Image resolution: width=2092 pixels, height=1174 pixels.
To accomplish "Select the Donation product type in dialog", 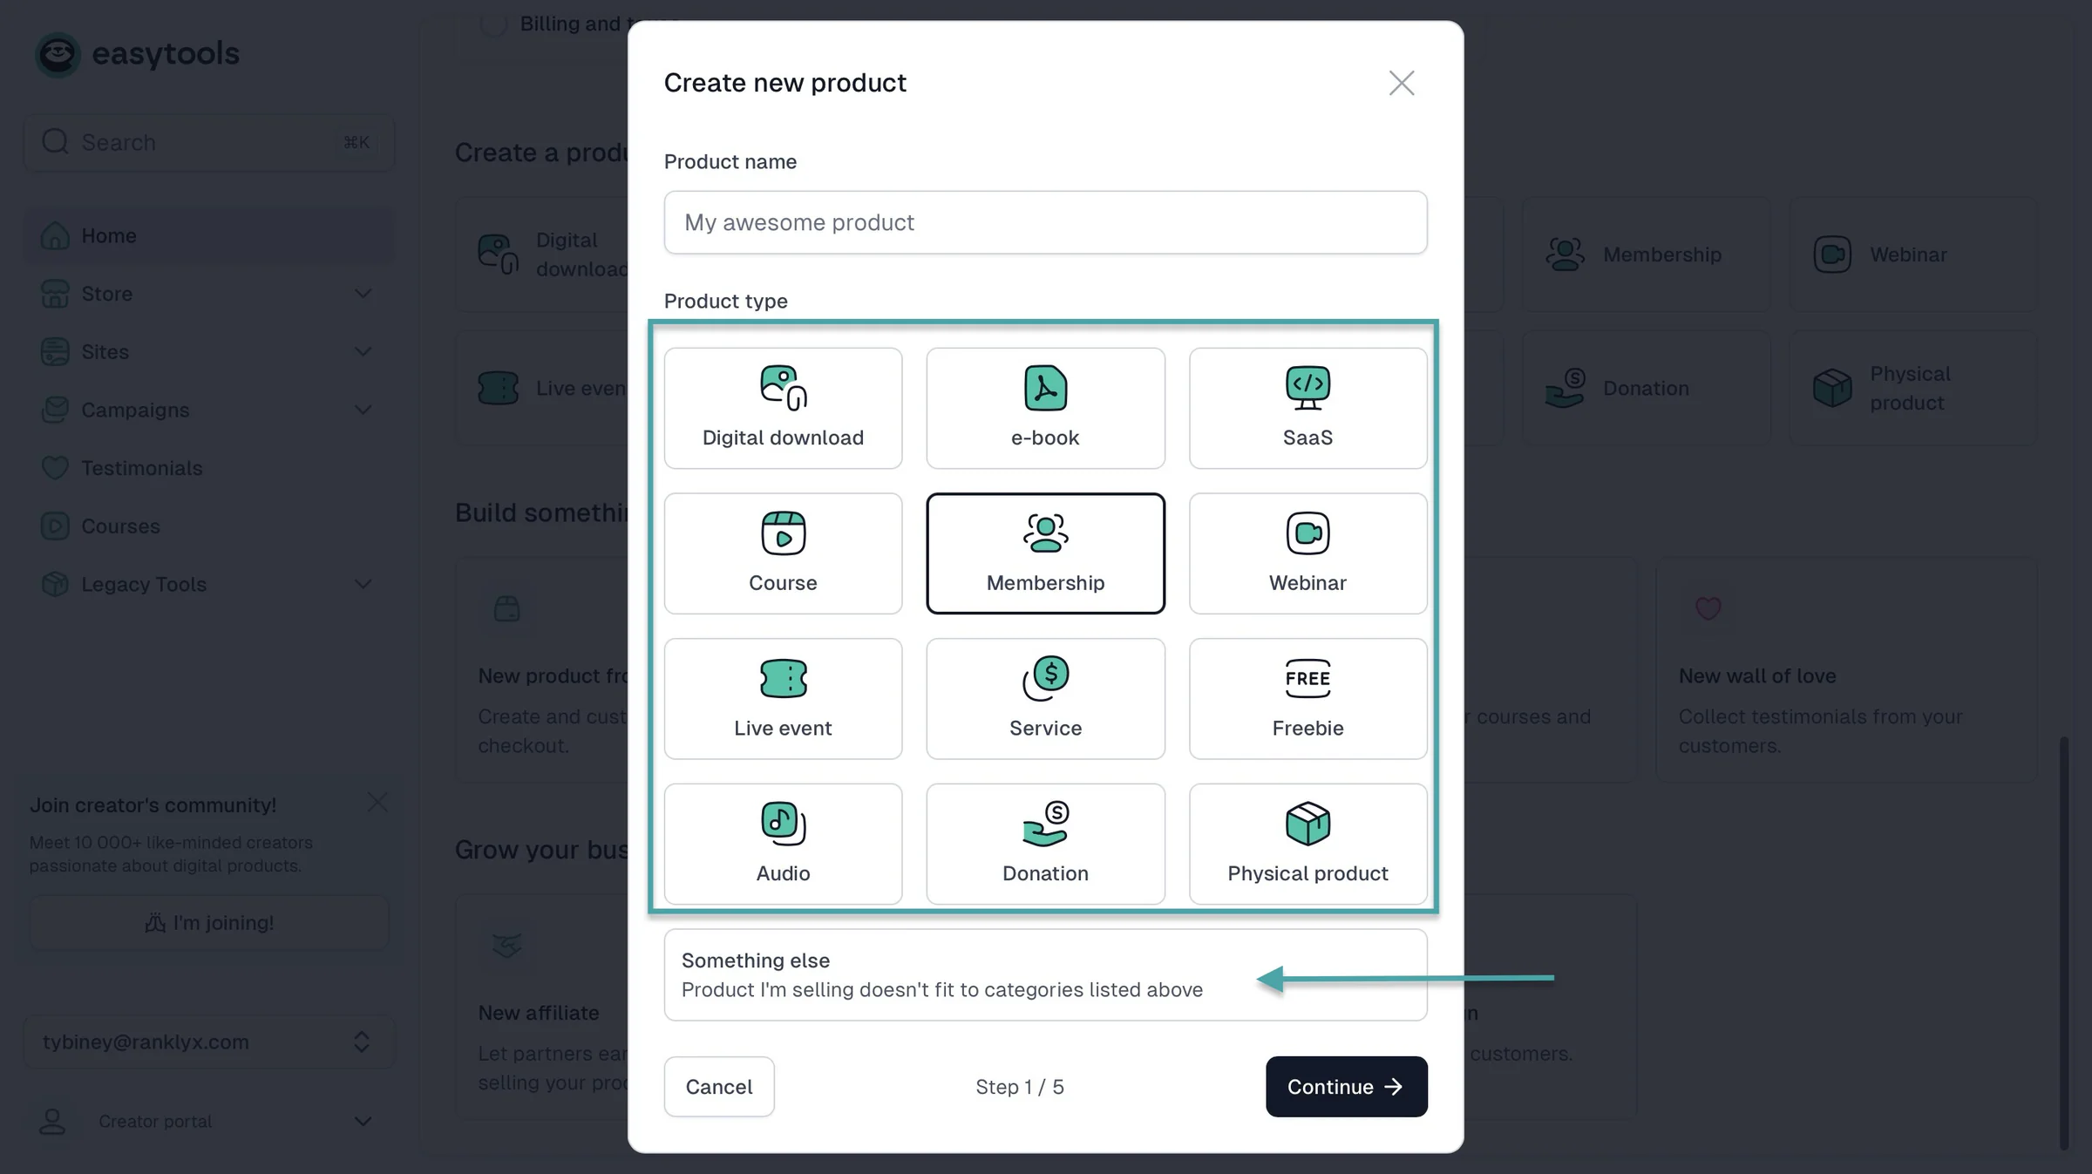I will pyautogui.click(x=1045, y=844).
